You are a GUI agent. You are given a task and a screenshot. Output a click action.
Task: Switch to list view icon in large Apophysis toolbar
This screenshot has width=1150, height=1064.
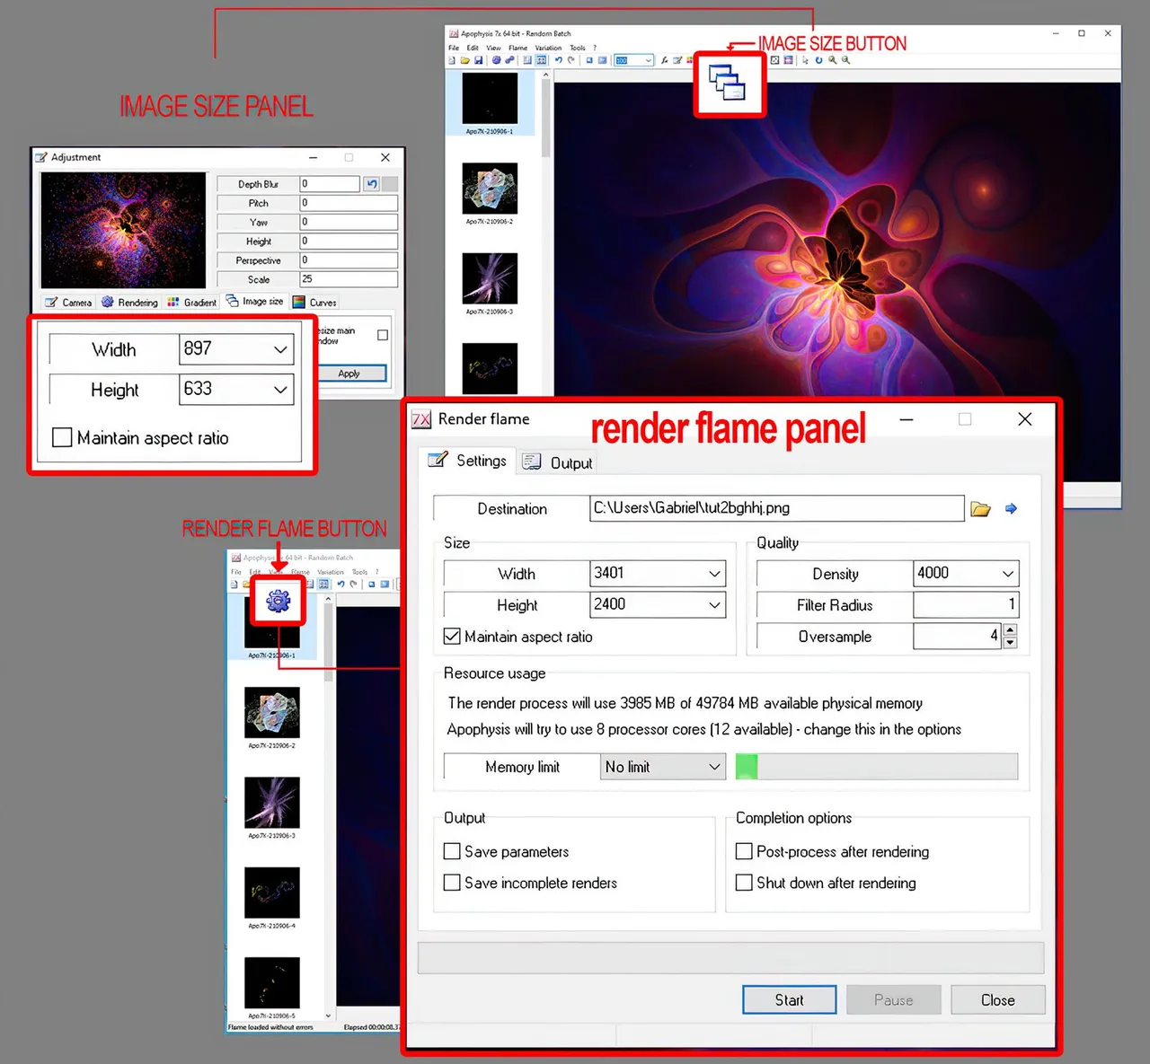527,60
